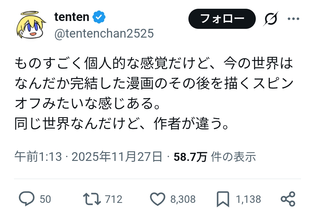Click the bookmark count 1,138
315x216 pixels.
[x=248, y=199]
